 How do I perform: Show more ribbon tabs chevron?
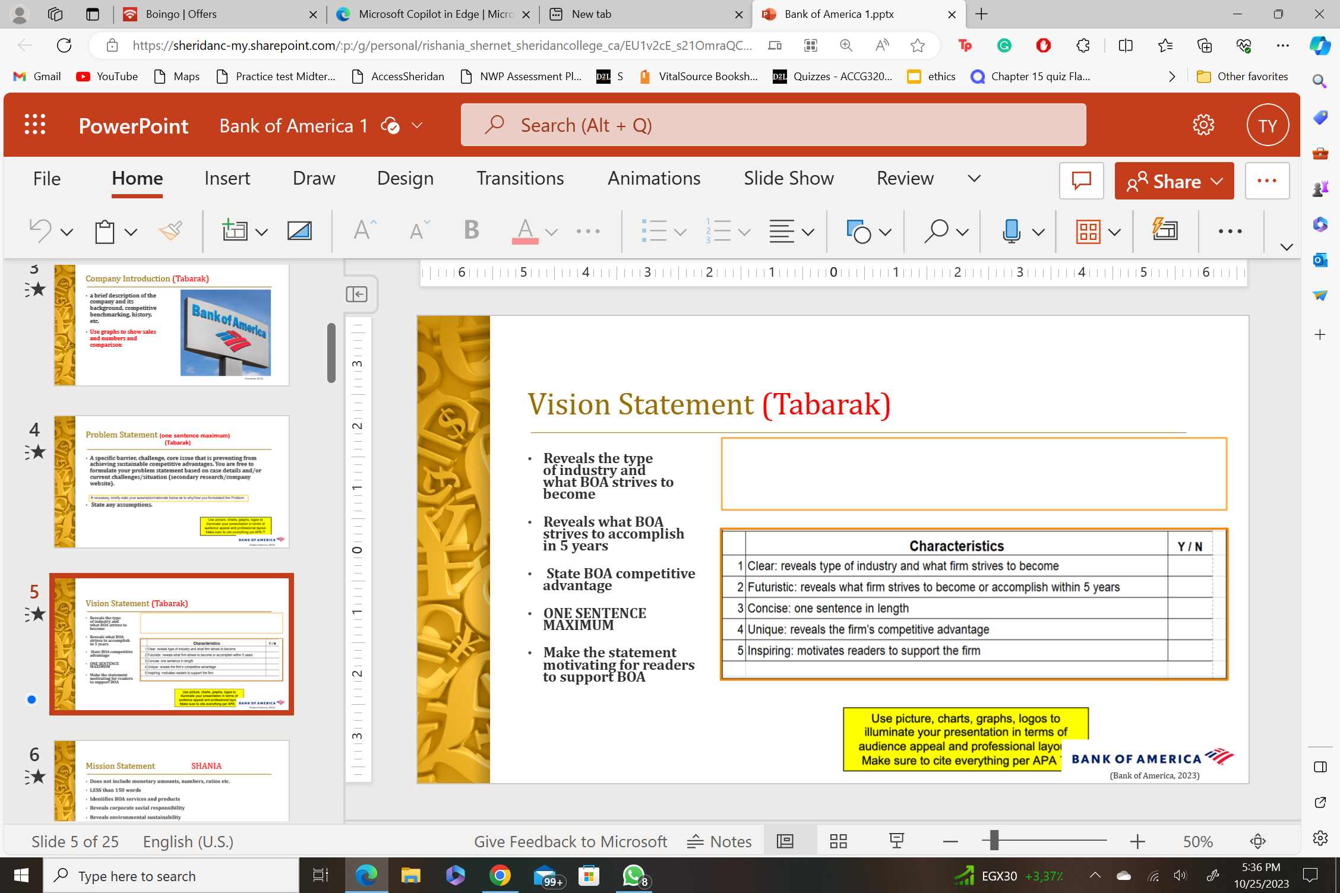point(974,178)
